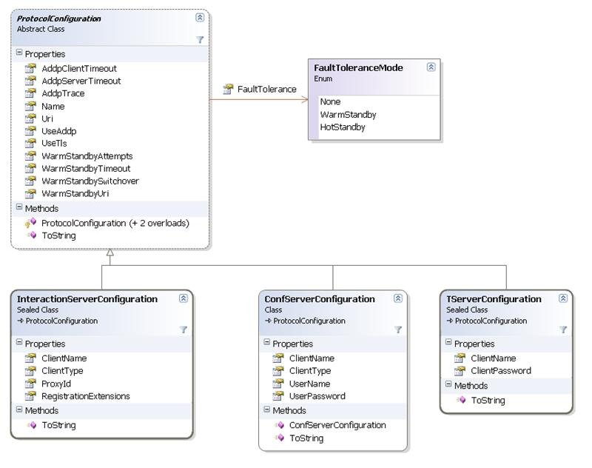This screenshot has height=468, width=592.
Task: Select the None enum value
Action: [330, 101]
